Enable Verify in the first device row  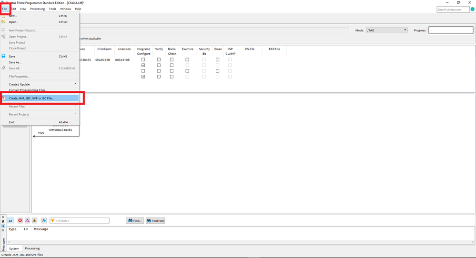[159, 60]
